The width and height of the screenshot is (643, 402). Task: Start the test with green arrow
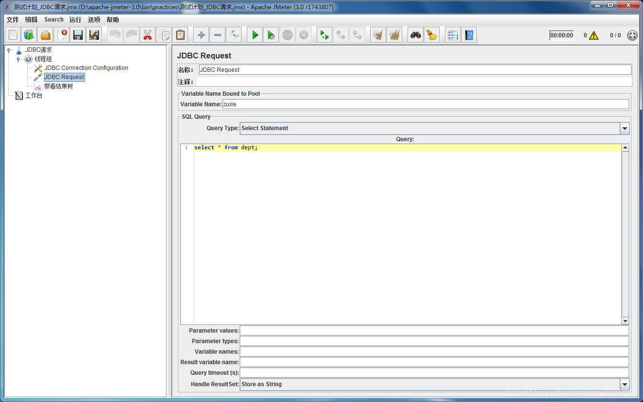255,35
